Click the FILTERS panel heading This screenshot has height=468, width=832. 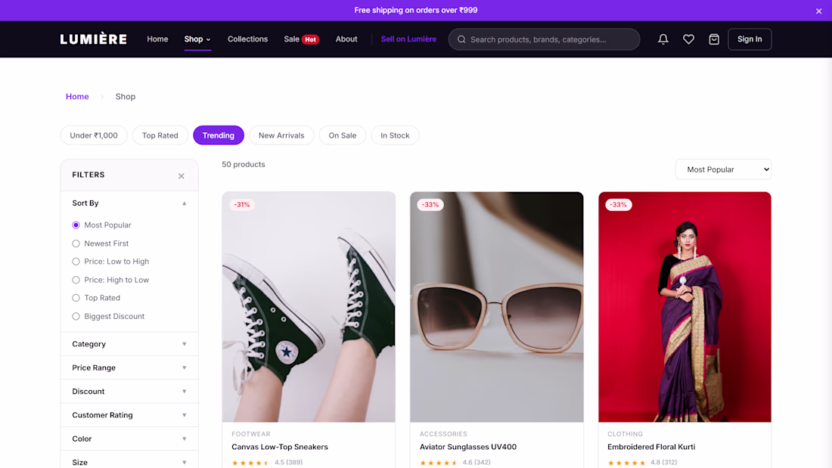pyautogui.click(x=88, y=175)
